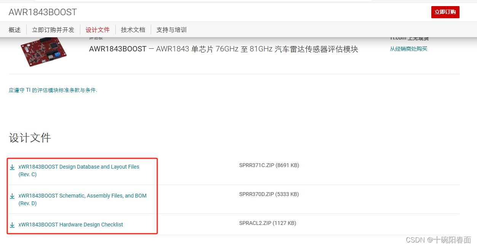This screenshot has height=247, width=477.
Task: Open the 概述 tab
Action: pos(14,30)
